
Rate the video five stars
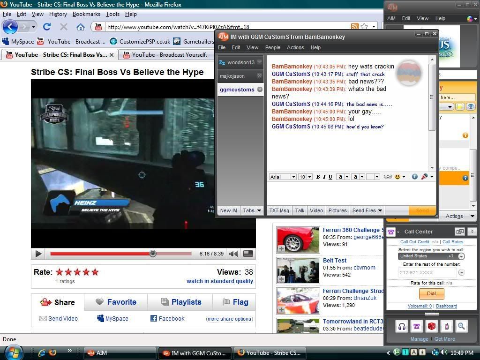[95, 272]
